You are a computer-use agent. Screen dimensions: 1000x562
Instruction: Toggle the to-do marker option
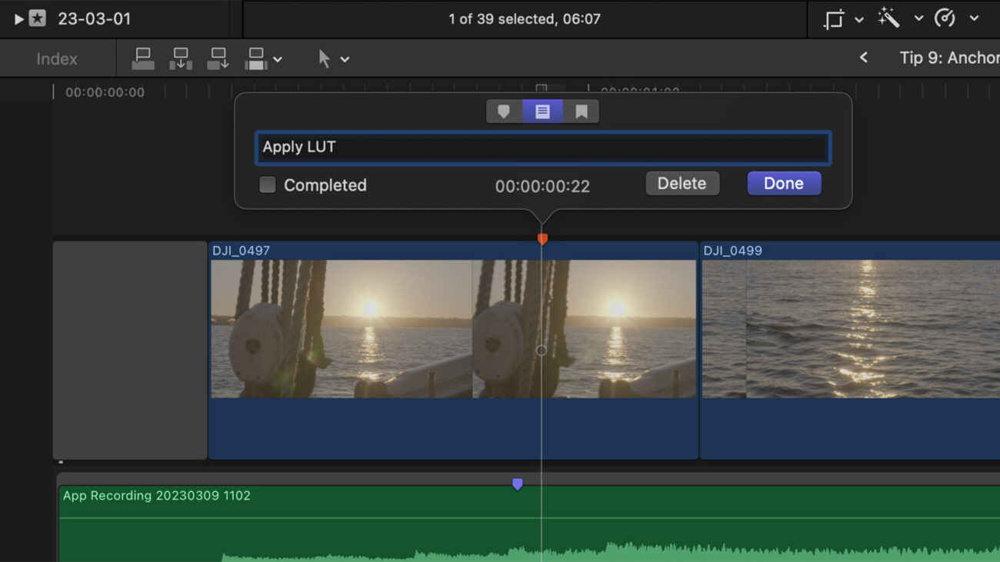[x=542, y=111]
